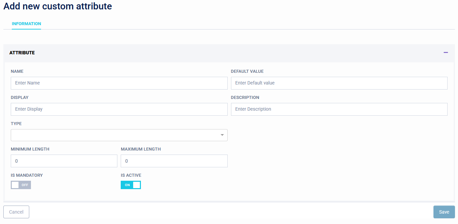This screenshot has height=224, width=458.
Task: Click into the Default Value input
Action: point(339,83)
